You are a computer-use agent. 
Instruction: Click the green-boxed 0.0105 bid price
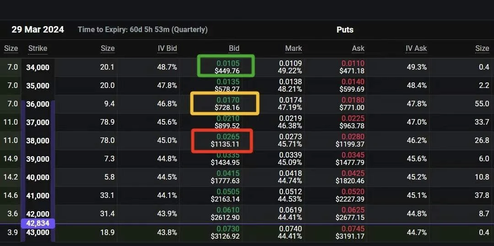click(227, 63)
